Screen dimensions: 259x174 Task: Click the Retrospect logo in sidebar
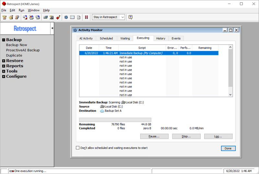point(25,28)
